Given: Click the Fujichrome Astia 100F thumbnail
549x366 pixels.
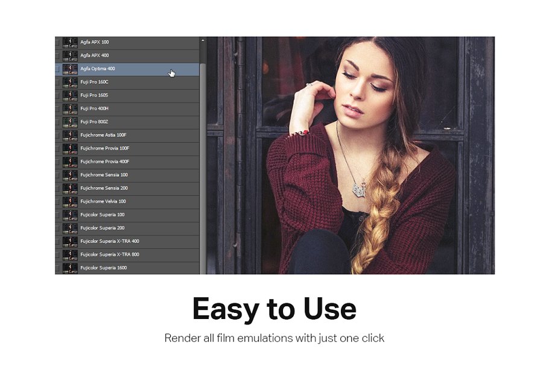Looking at the screenshot, I should coord(70,135).
